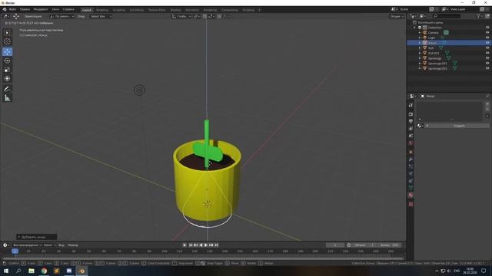Open the Edit menu
492x276 pixels.
click(25, 9)
